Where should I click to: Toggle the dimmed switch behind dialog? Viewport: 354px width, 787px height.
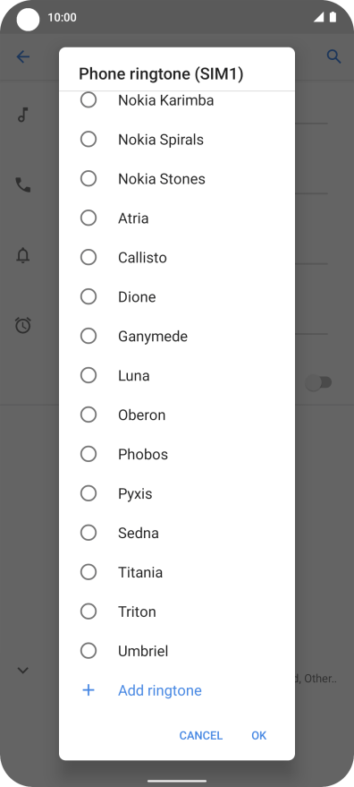(x=319, y=383)
